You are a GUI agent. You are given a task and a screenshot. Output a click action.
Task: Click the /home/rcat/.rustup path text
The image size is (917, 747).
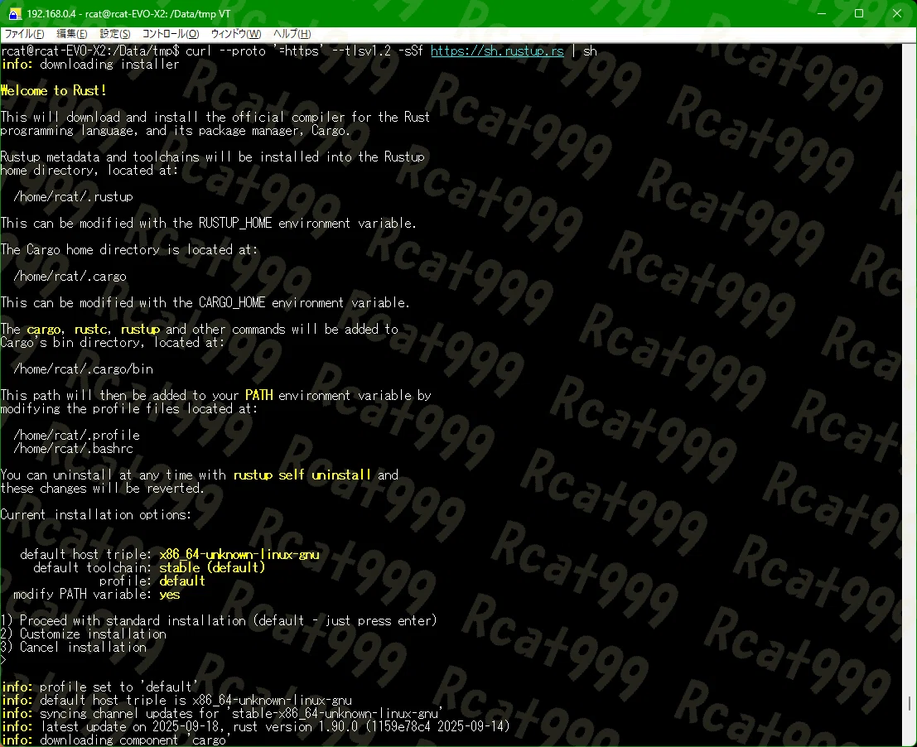point(73,197)
